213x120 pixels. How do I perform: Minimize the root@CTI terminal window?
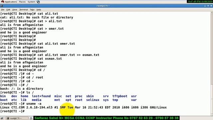point(205,6)
